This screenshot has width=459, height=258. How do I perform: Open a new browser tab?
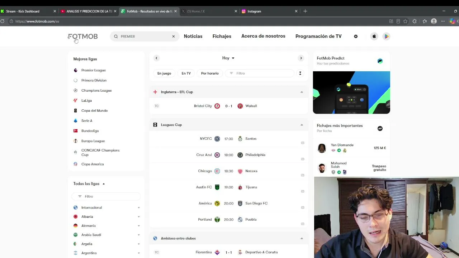[x=305, y=11]
